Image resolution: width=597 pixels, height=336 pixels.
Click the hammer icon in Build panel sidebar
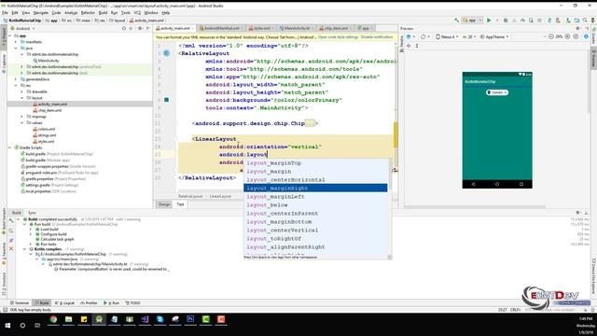(11, 220)
